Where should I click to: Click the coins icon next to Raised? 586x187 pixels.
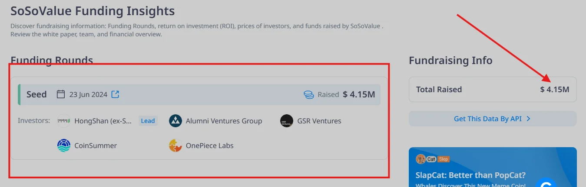[309, 94]
